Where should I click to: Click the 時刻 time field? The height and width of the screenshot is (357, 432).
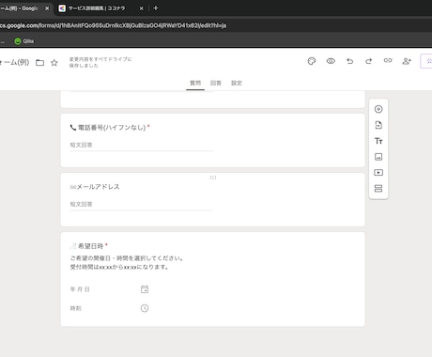click(x=110, y=308)
